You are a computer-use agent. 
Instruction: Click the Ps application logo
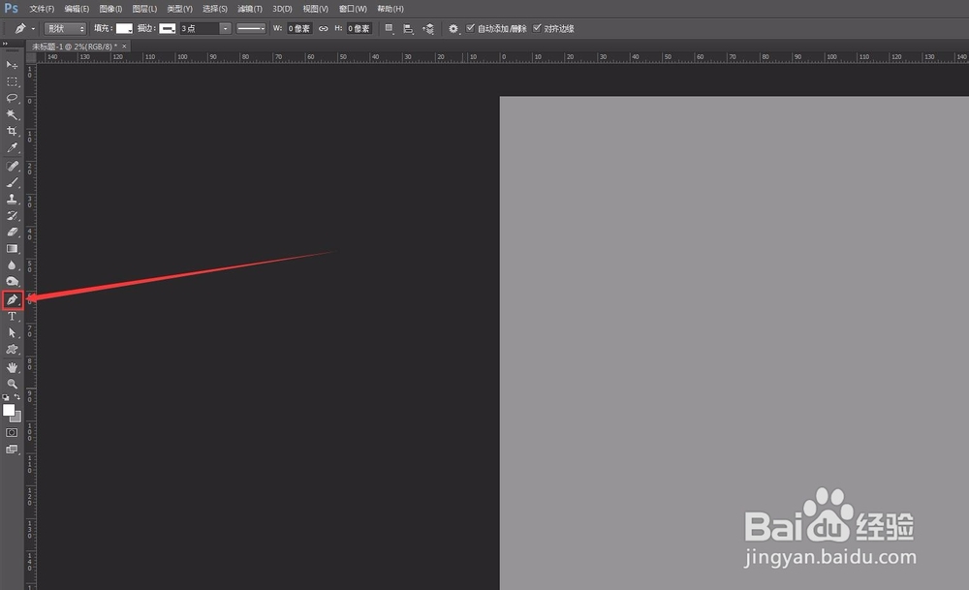11,9
